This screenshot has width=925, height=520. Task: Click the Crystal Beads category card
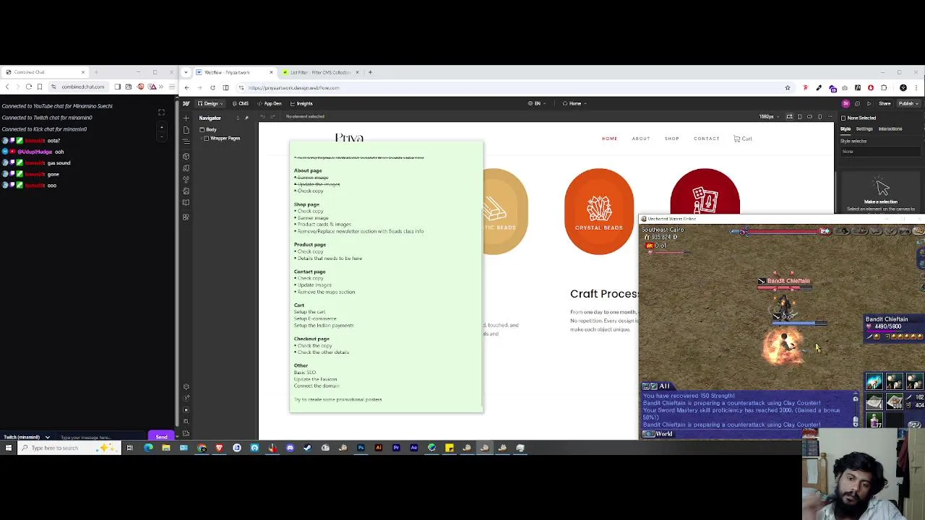[x=598, y=212]
